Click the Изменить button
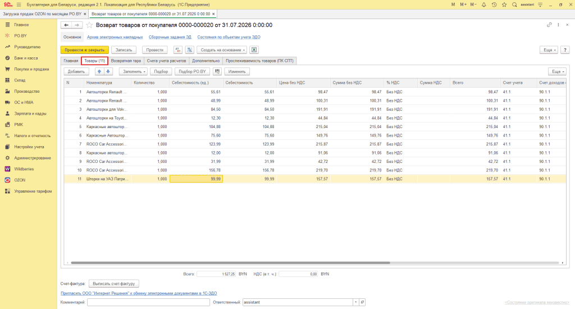Screen dimensions: 575x309 [237, 71]
